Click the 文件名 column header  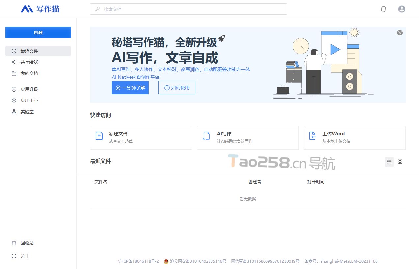tap(101, 182)
